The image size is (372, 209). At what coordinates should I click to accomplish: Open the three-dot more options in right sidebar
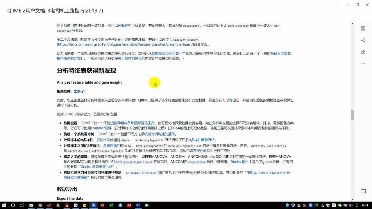click(363, 63)
